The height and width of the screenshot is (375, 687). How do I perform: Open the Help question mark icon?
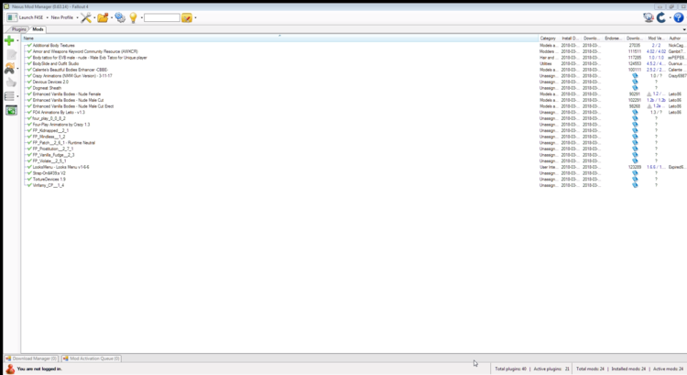pyautogui.click(x=678, y=17)
